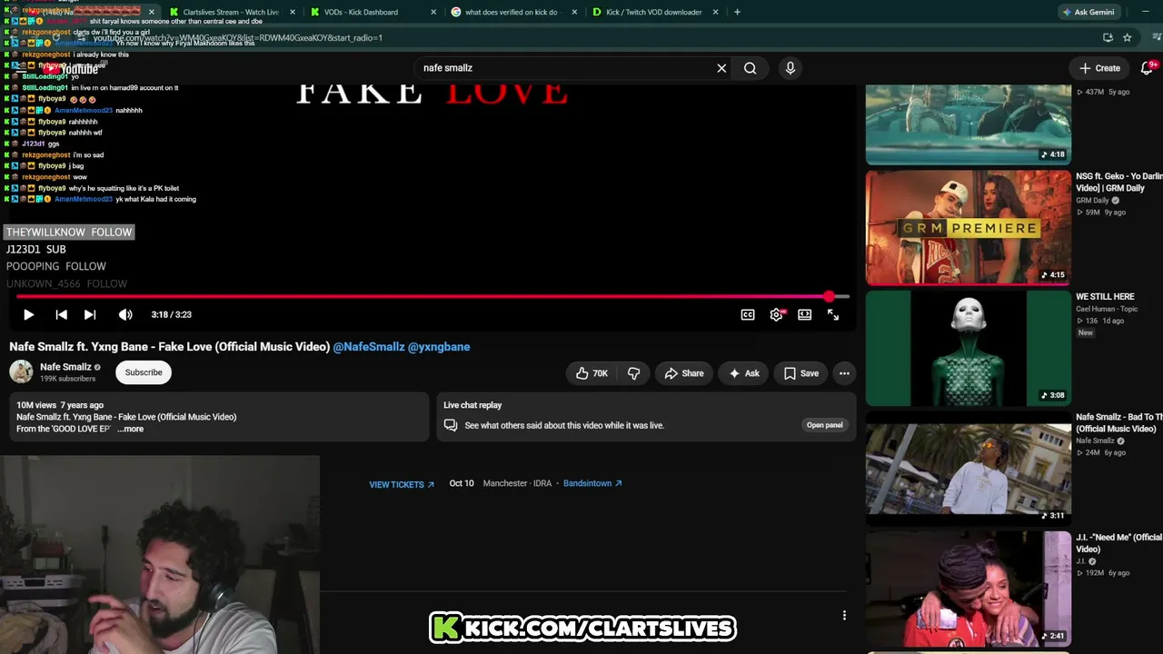This screenshot has height=654, width=1163.
Task: Share the Fake Love video
Action: (683, 373)
